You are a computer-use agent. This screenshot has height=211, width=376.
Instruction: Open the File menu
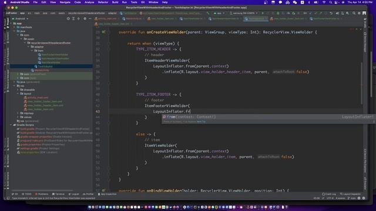pos(35,2)
